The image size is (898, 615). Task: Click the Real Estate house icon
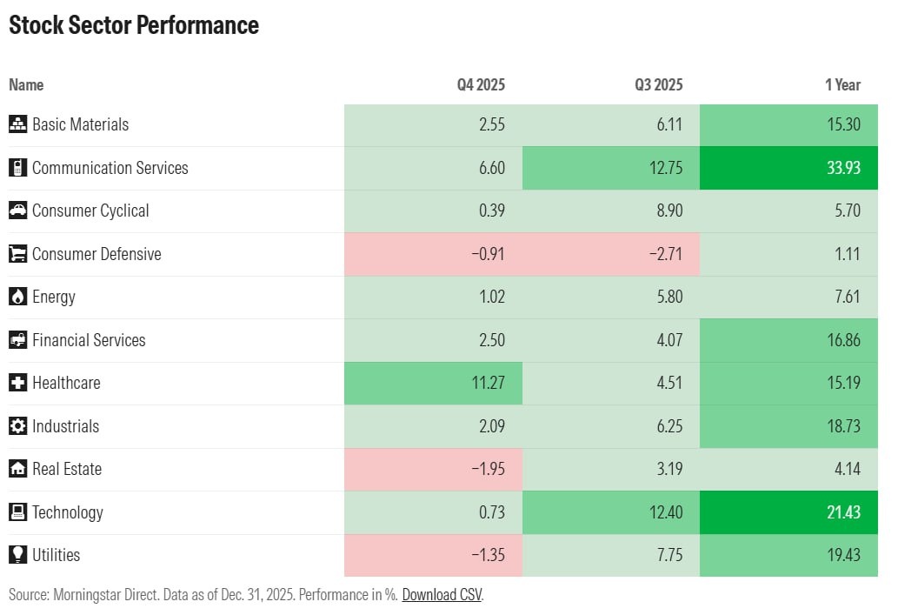[x=17, y=469]
